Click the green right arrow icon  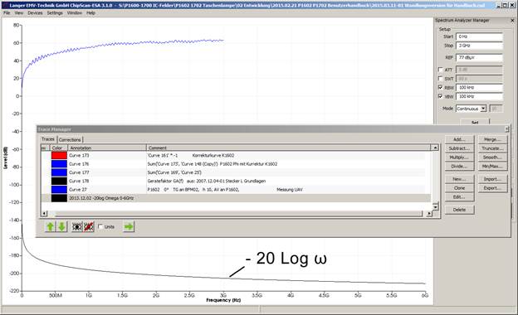point(129,226)
